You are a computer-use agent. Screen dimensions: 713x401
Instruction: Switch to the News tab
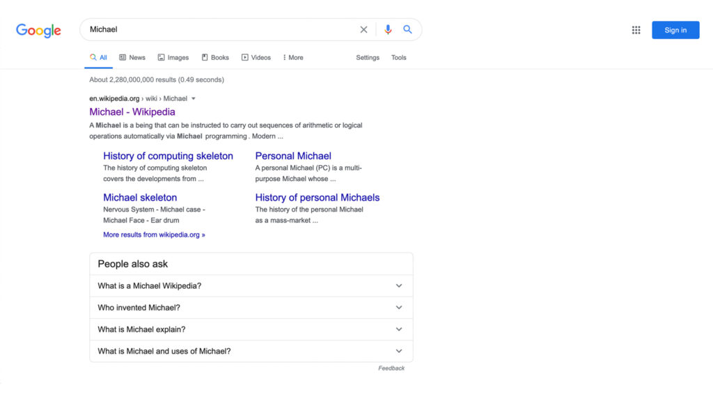(132, 58)
